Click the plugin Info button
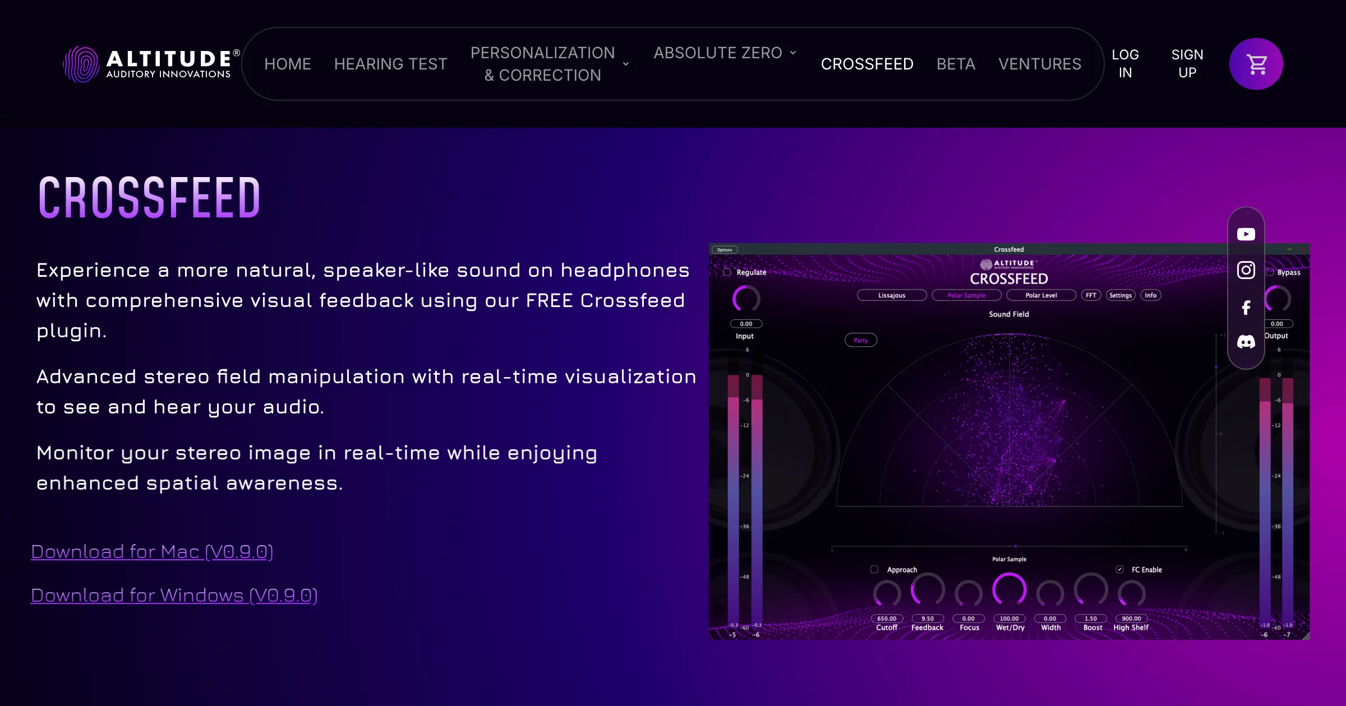The image size is (1346, 706). pos(1151,295)
